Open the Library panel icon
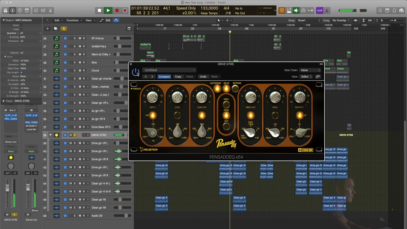Screen dimensions: 407x229 (5, 10)
